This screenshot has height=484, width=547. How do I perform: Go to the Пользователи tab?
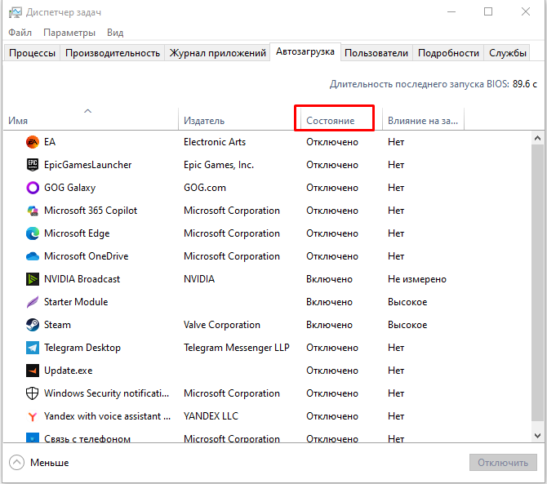tap(376, 53)
